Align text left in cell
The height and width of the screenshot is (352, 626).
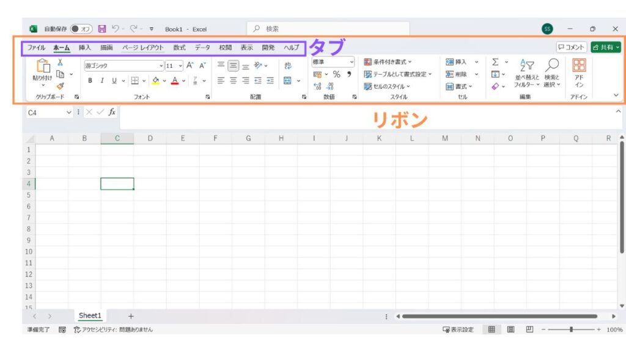point(221,81)
